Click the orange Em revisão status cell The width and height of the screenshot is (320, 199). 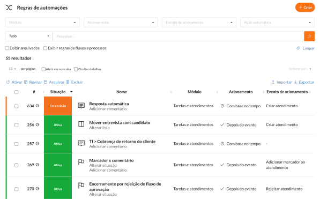(x=58, y=106)
